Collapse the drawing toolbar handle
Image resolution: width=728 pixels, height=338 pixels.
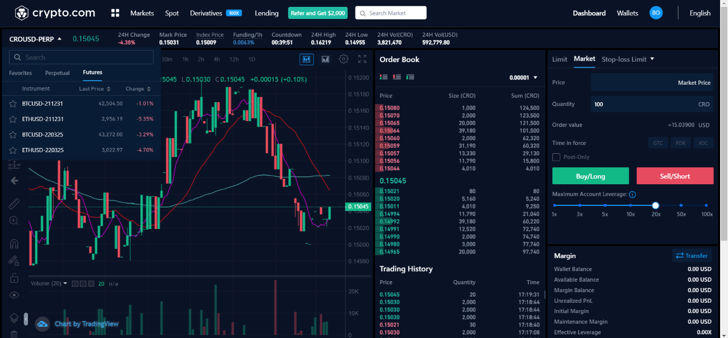[x=26, y=319]
